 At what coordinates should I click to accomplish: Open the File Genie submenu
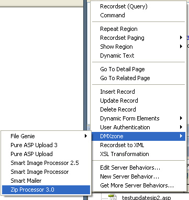[46, 136]
